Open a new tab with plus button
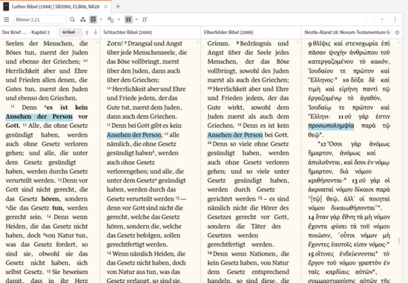Image resolution: width=408 pixels, height=283 pixels. point(118,7)
